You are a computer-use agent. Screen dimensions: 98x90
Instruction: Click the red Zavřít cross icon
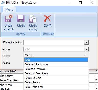click(48, 19)
